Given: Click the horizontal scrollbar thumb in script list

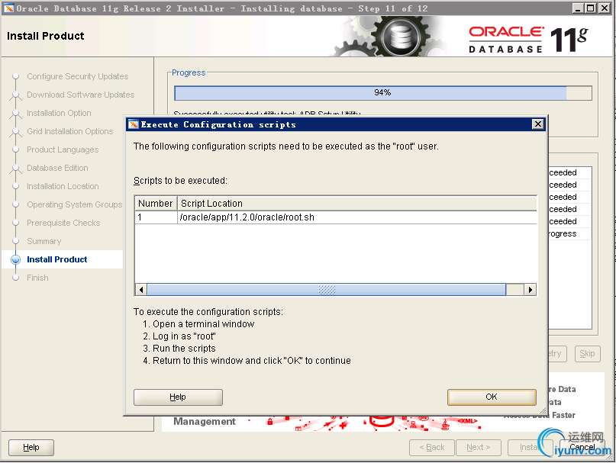Looking at the screenshot, I should (x=327, y=290).
